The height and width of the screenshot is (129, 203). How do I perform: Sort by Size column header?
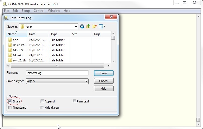pyautogui.click(x=81, y=34)
